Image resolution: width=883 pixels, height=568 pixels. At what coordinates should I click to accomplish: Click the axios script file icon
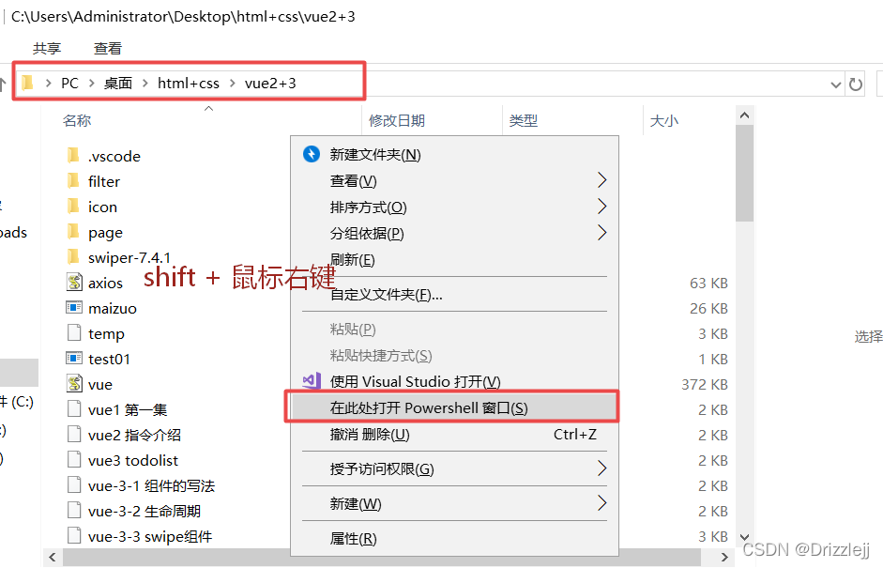pos(74,282)
